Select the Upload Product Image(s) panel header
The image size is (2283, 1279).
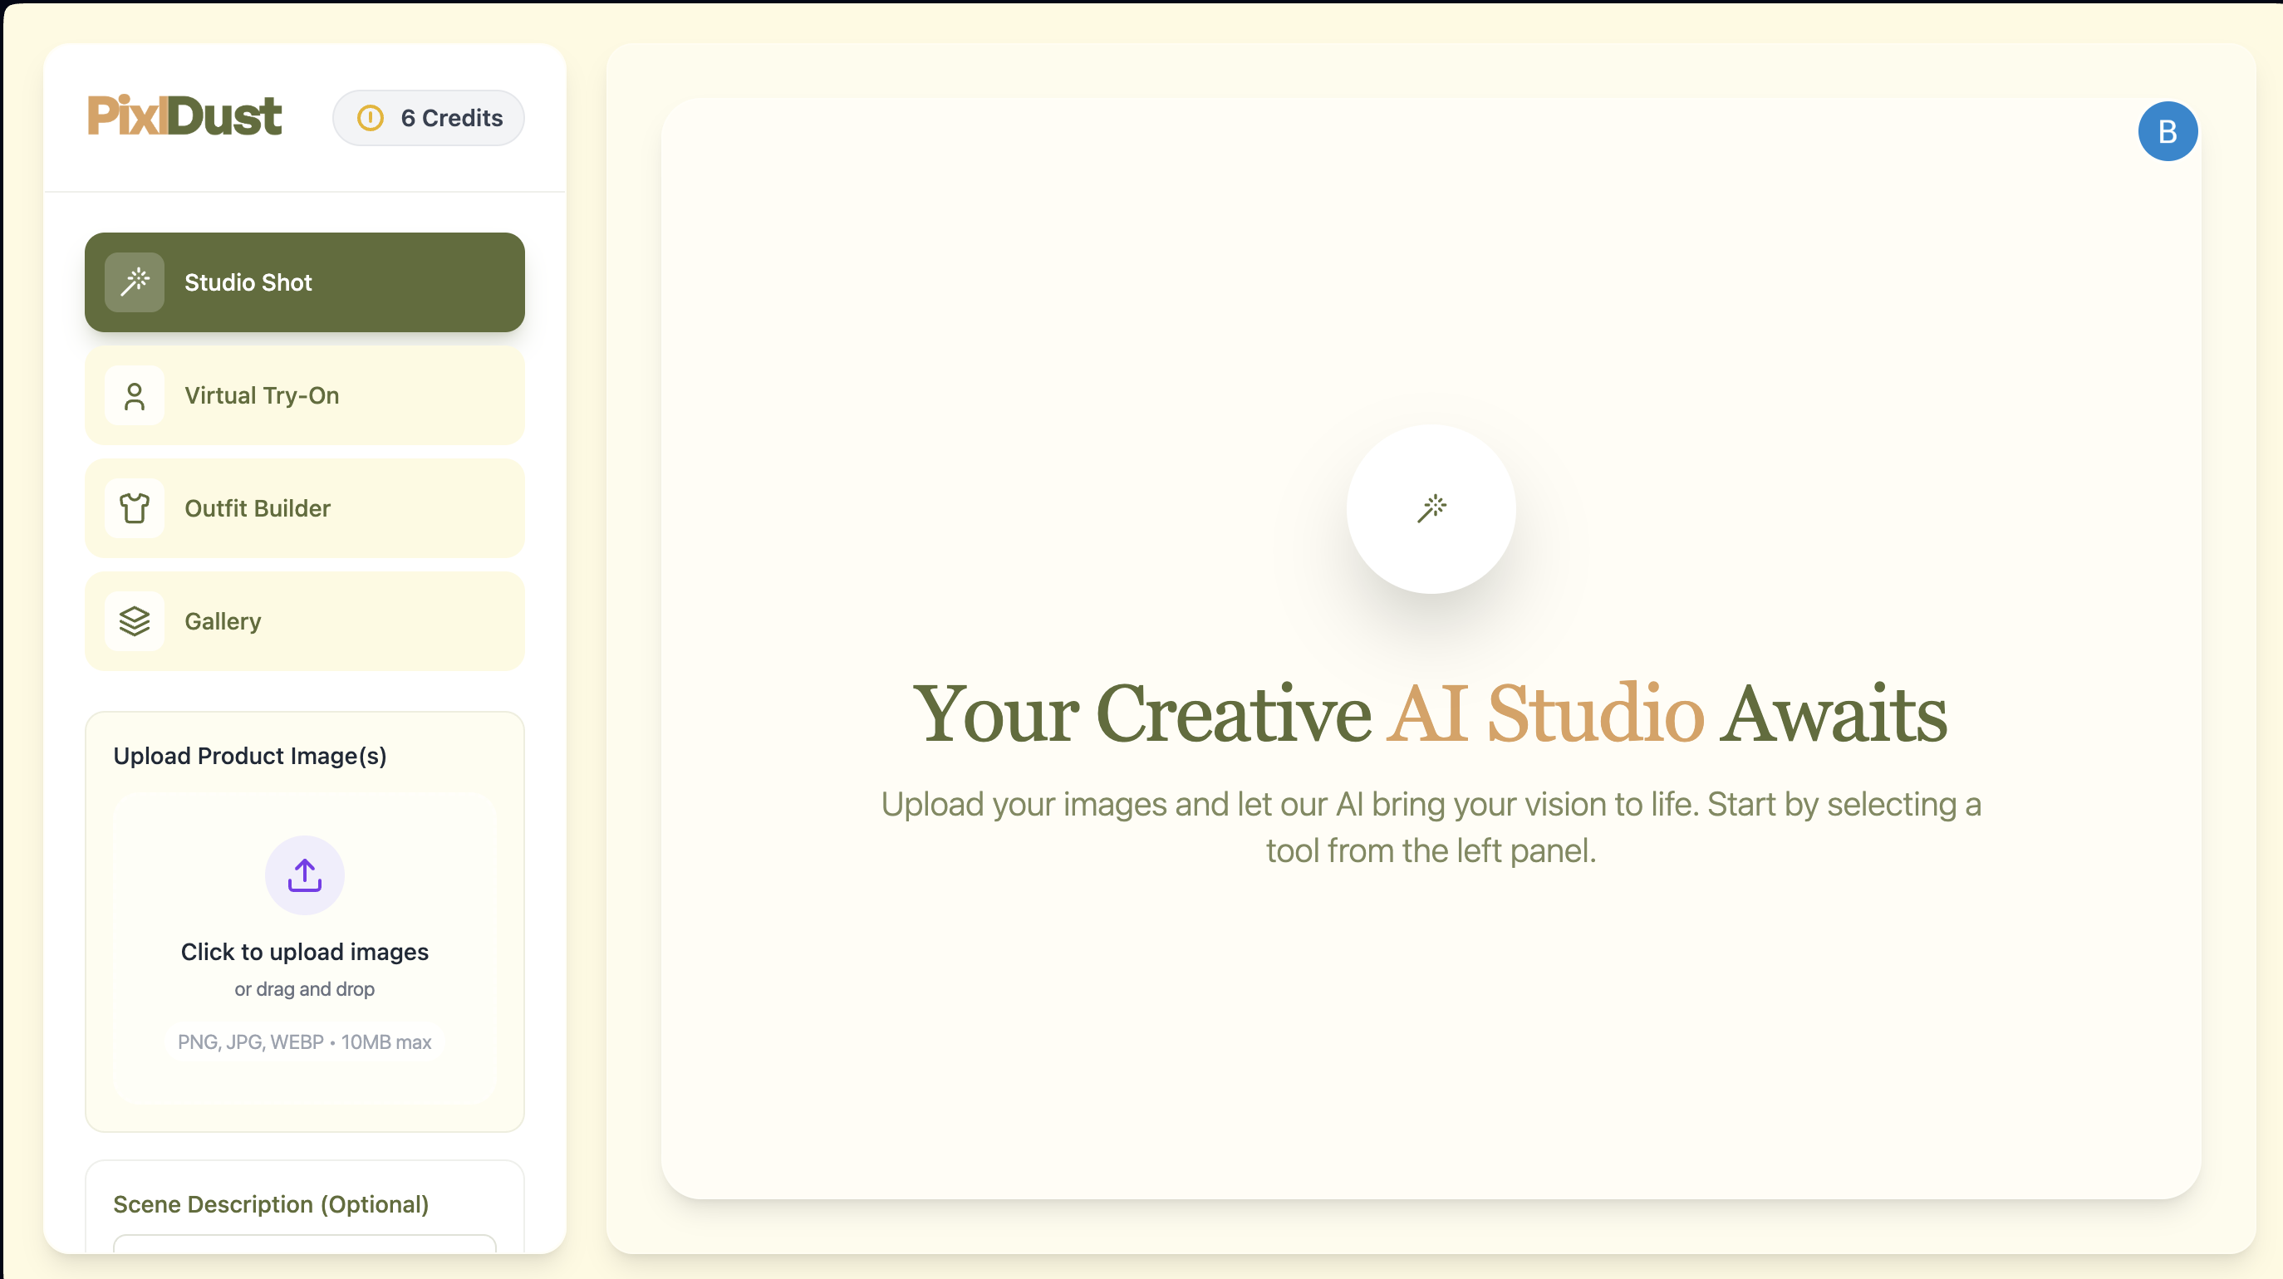250,756
